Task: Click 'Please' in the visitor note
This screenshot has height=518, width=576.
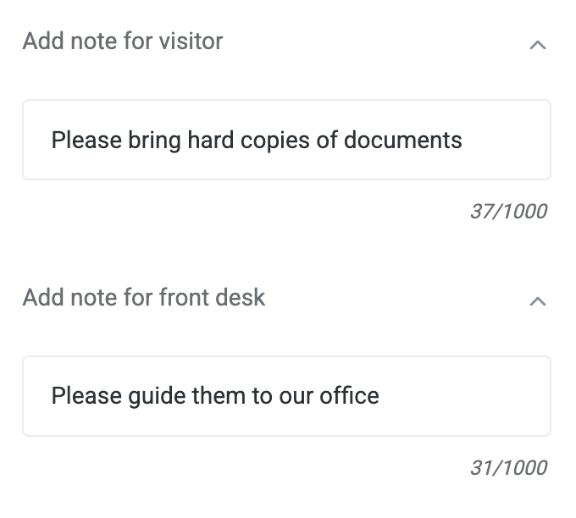Action: tap(86, 140)
